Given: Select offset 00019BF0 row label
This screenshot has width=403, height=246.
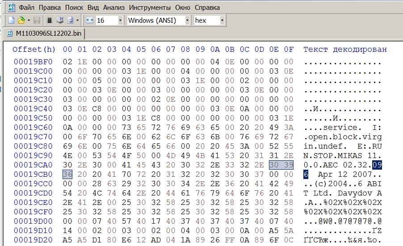Looking at the screenshot, I should tap(33, 62).
